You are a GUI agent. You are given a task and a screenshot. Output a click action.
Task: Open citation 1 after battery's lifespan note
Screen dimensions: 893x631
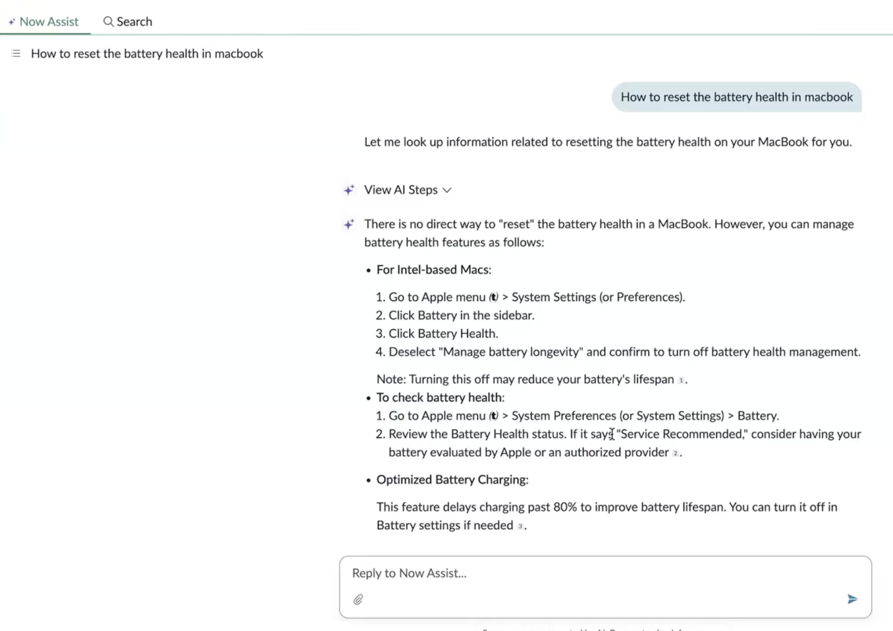click(681, 380)
